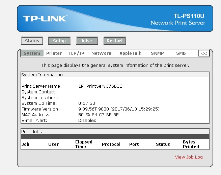Click the TL-PS110U model title
Viewport: 221px width, 175px height.
[189, 16]
